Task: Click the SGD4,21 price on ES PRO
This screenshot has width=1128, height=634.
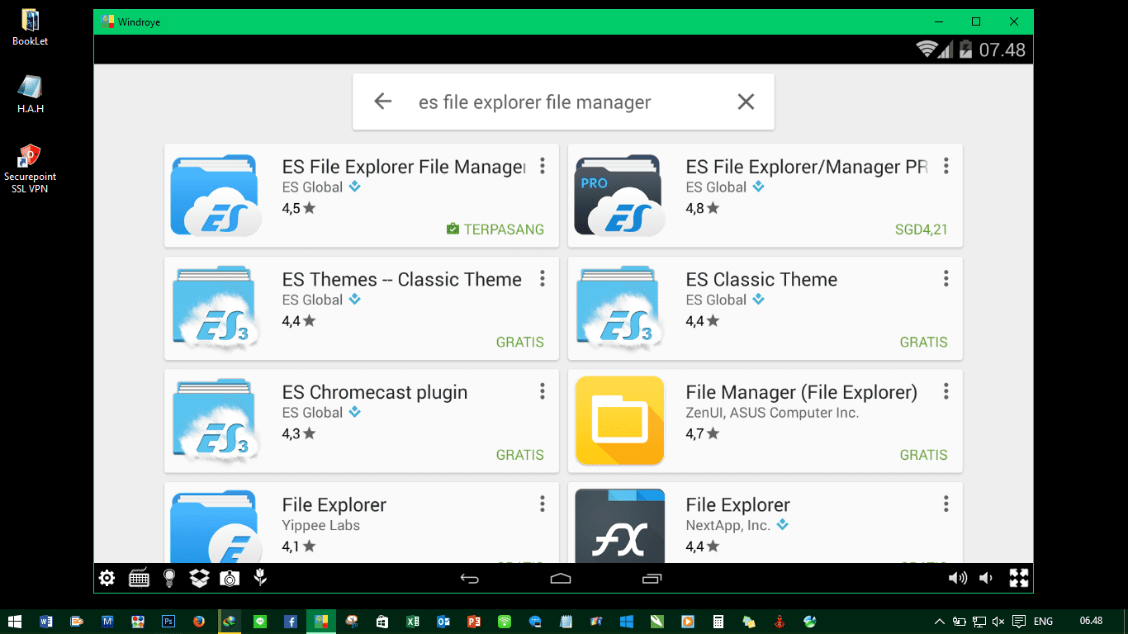Action: coord(922,229)
